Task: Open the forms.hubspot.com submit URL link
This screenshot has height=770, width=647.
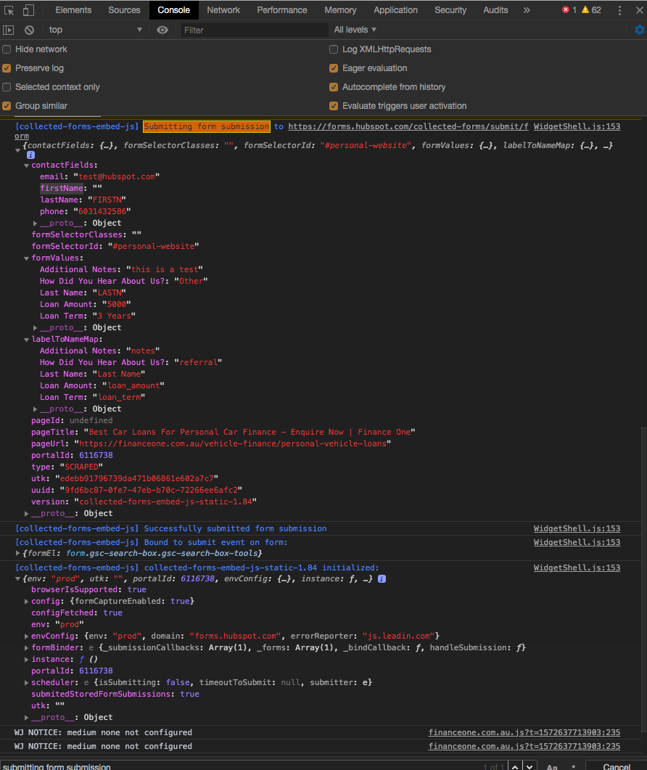Action: (x=408, y=127)
